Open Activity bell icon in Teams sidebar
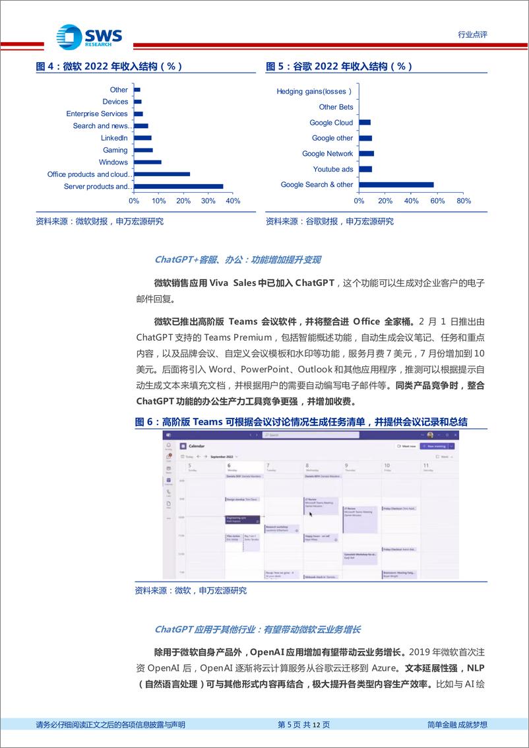The image size is (529, 748). pos(169,446)
